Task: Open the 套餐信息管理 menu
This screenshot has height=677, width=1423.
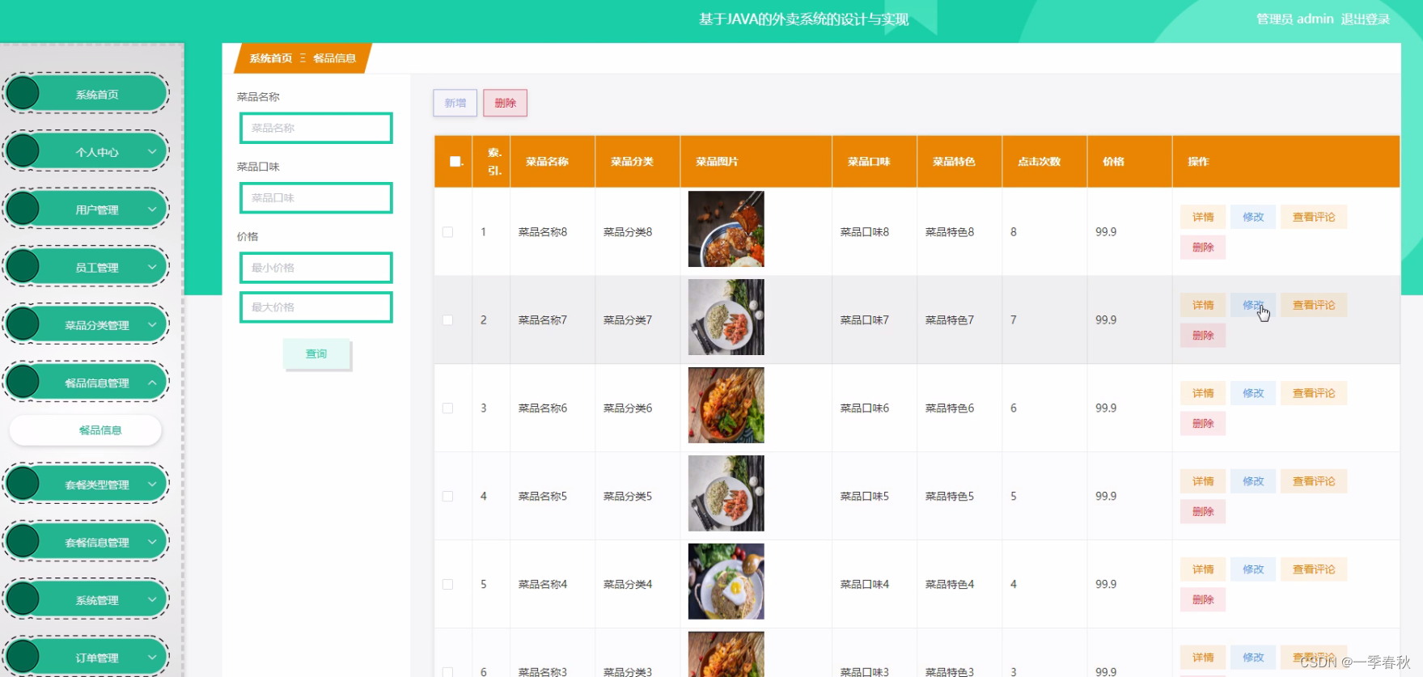Action: click(86, 542)
